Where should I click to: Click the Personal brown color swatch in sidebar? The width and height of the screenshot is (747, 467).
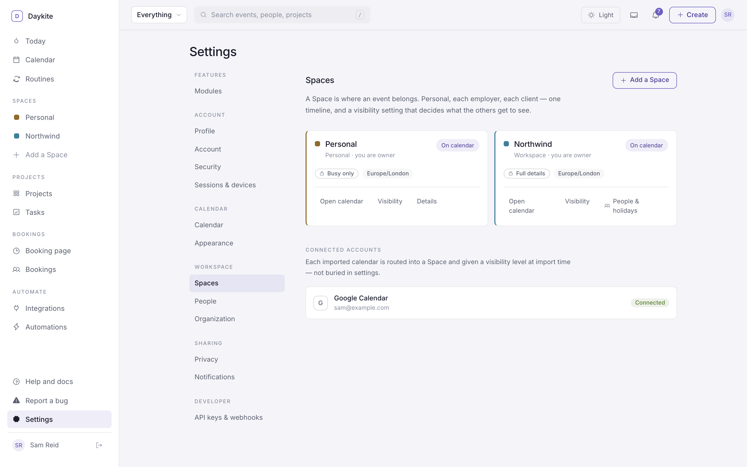coord(17,117)
